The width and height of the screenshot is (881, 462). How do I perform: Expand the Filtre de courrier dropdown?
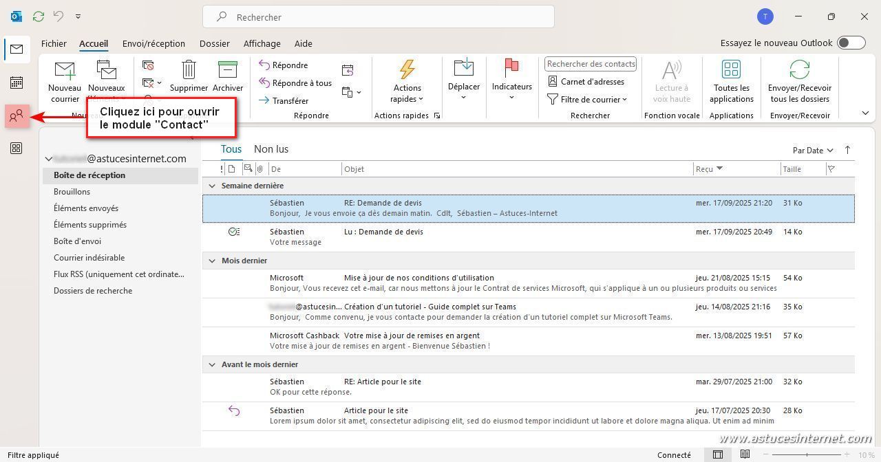pyautogui.click(x=587, y=100)
